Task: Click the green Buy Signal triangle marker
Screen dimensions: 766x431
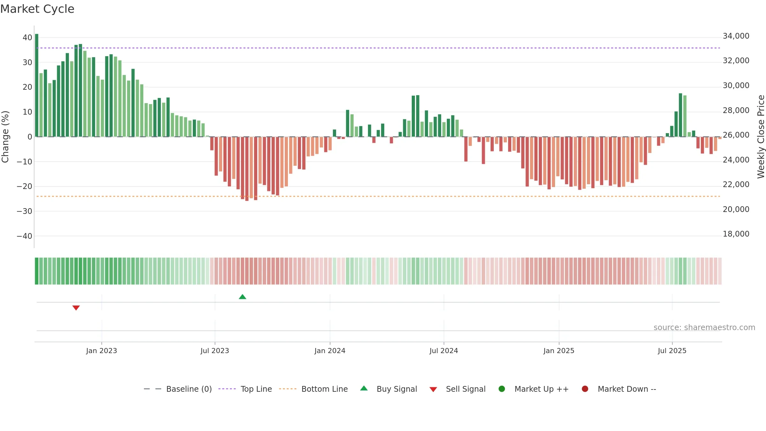Action: pyautogui.click(x=243, y=297)
